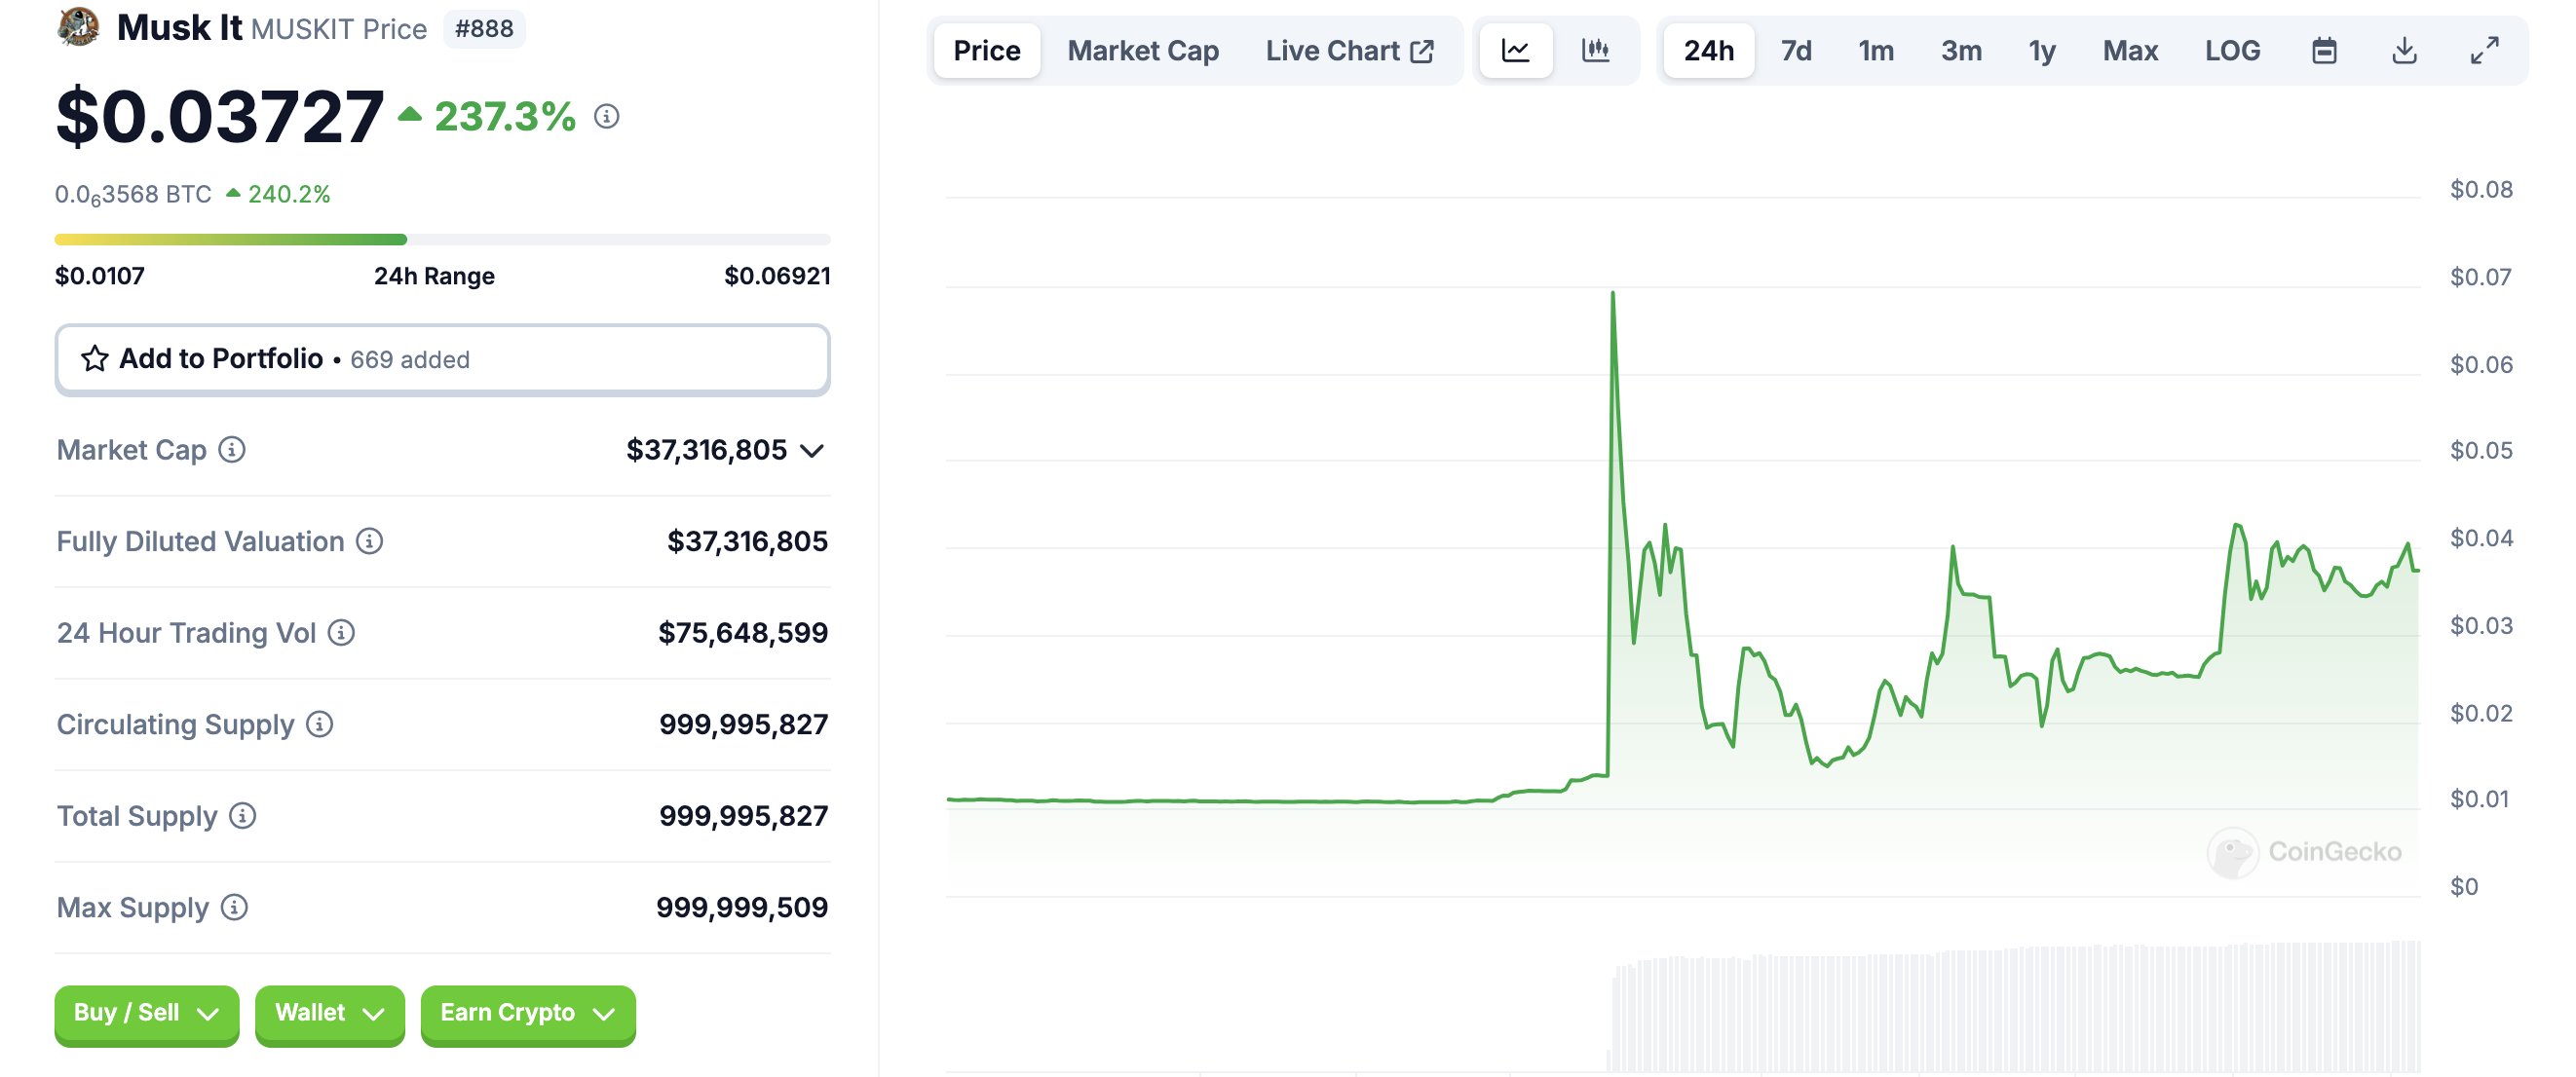The width and height of the screenshot is (2576, 1077).
Task: Select the 1y time range
Action: tap(2041, 51)
